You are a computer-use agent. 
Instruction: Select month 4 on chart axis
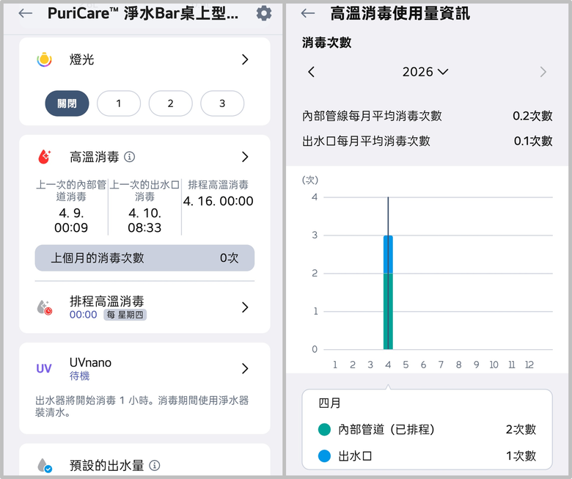tap(388, 365)
